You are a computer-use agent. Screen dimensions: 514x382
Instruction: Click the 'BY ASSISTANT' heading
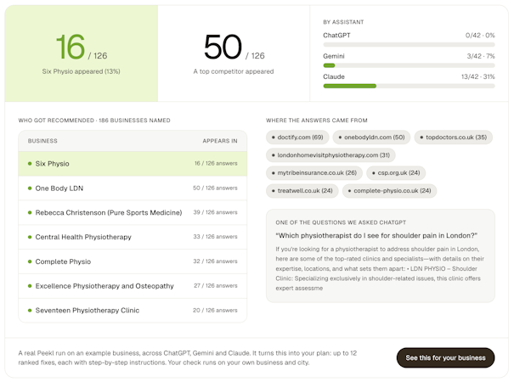tap(343, 22)
